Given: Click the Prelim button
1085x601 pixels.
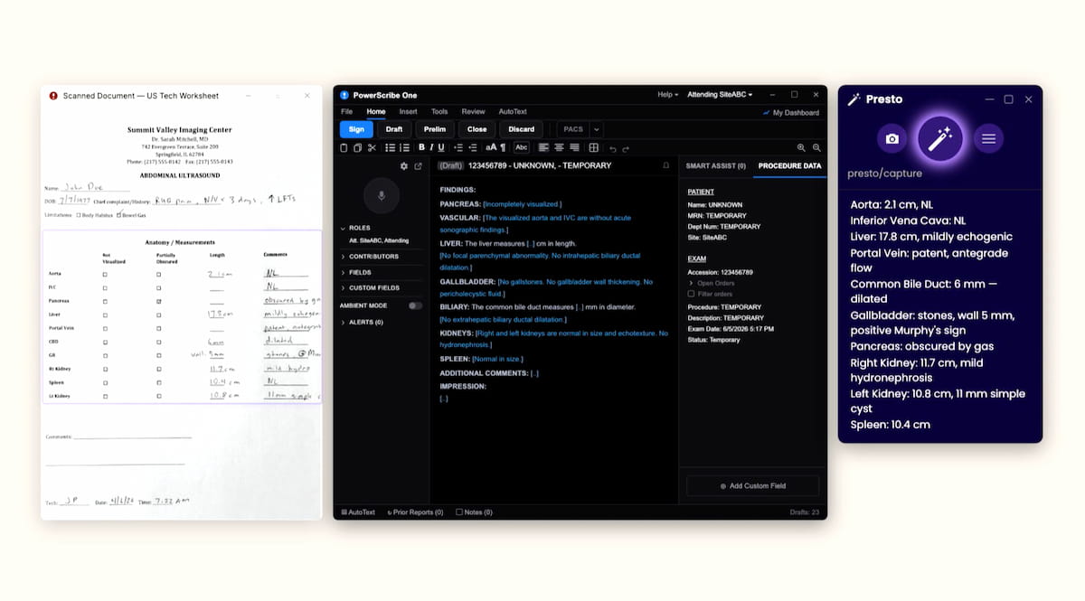Looking at the screenshot, I should 435,129.
